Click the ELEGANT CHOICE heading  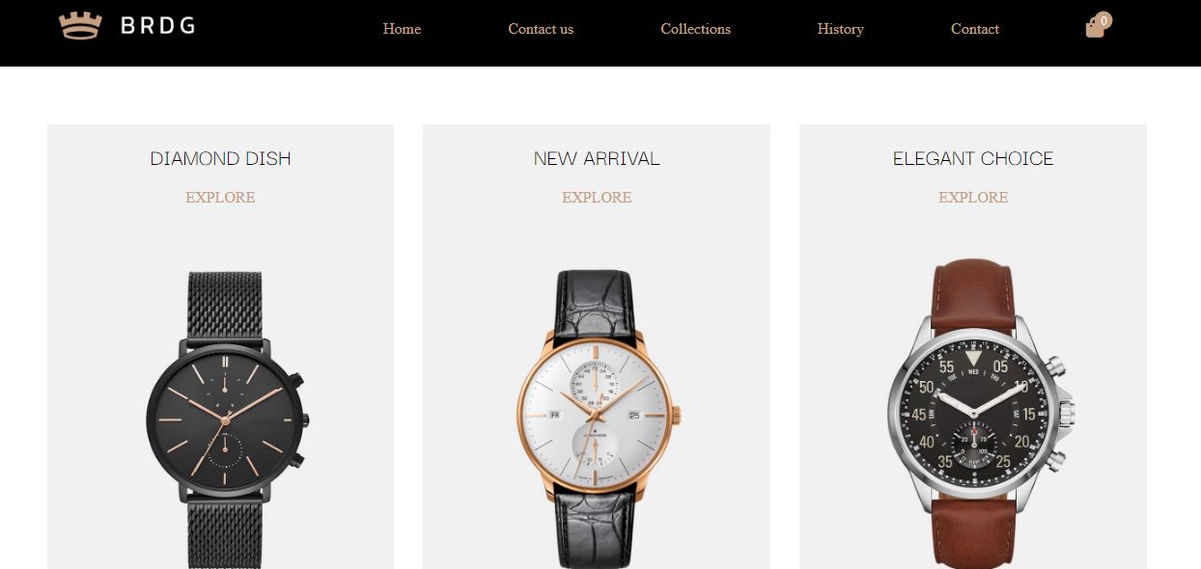coord(973,158)
